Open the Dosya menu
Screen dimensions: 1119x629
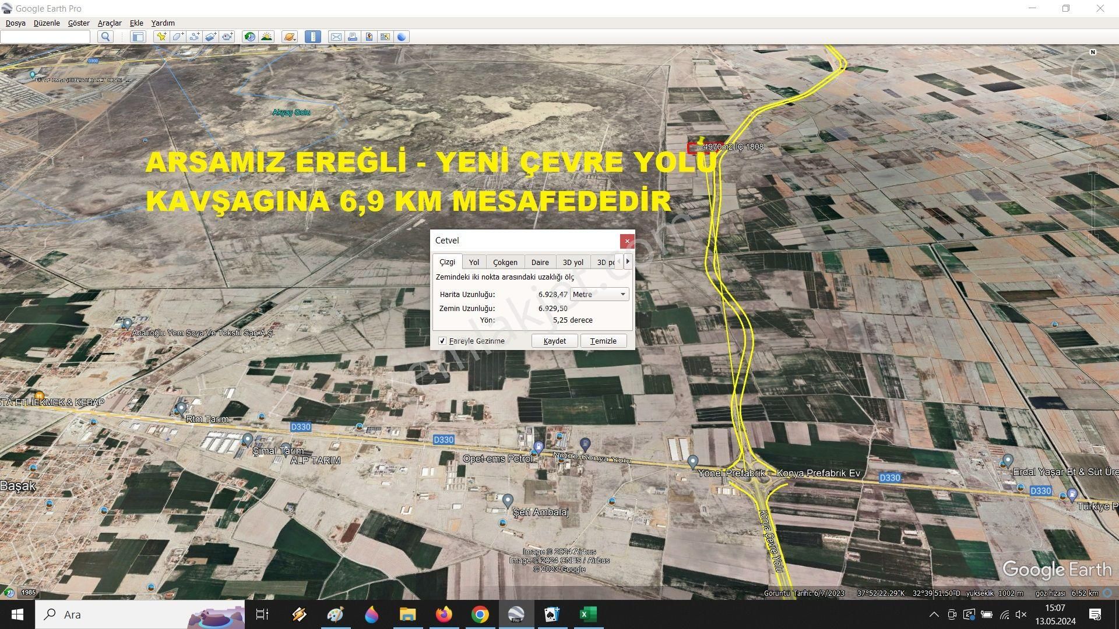15,23
